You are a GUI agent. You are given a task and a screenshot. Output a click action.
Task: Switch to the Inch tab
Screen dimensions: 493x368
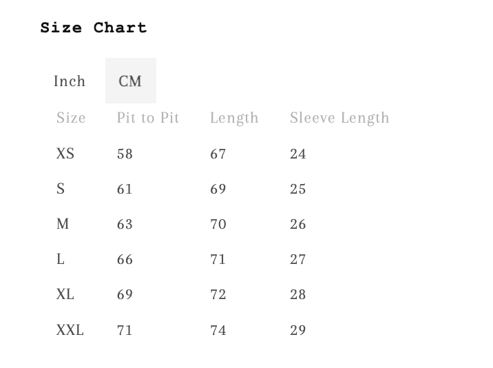tap(70, 81)
